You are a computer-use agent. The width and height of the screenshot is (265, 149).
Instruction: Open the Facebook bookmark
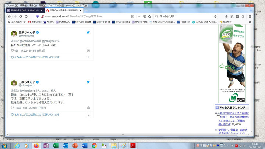point(184,22)
